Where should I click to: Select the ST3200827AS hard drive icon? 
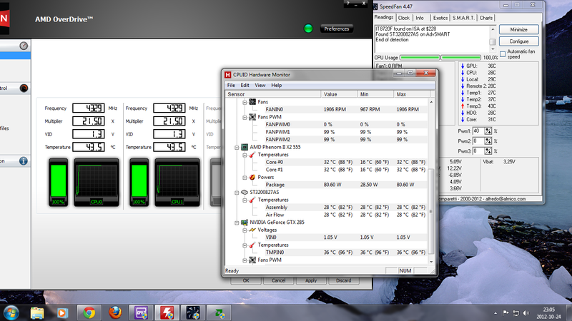245,192
